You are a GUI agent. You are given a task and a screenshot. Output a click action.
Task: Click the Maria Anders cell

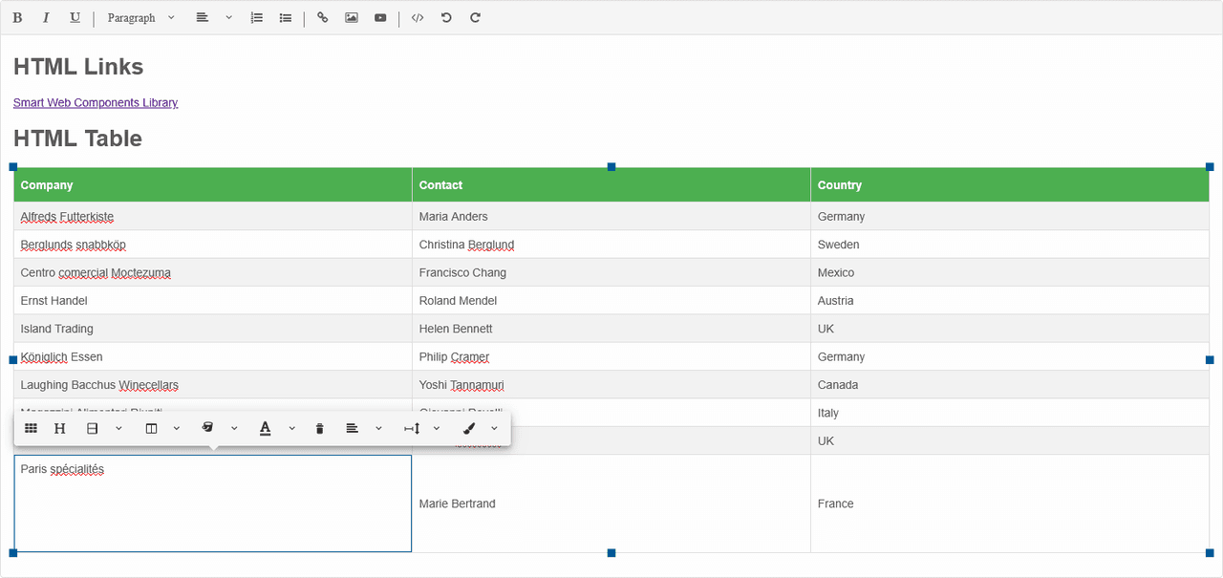(x=611, y=217)
